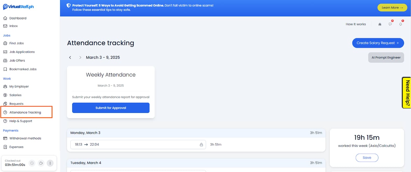Go to Withdrawal methods

pyautogui.click(x=25, y=138)
